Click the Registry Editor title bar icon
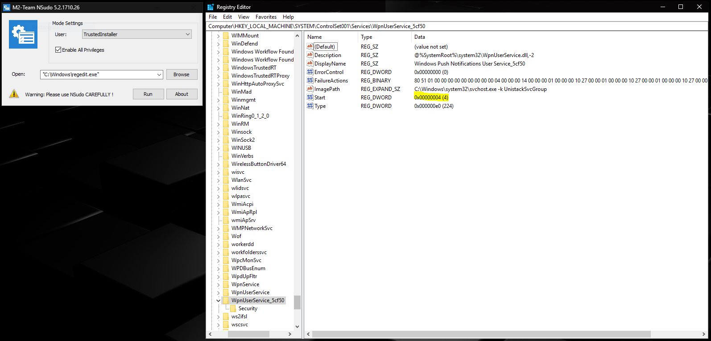The width and height of the screenshot is (711, 341). 211,7
